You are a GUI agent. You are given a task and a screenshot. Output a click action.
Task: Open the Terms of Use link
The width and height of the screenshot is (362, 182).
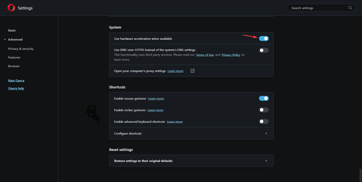[205, 55]
